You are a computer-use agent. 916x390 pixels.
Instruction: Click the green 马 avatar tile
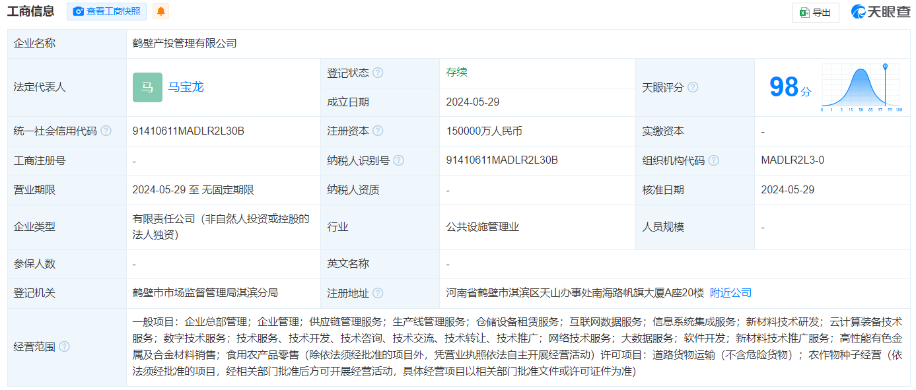147,87
